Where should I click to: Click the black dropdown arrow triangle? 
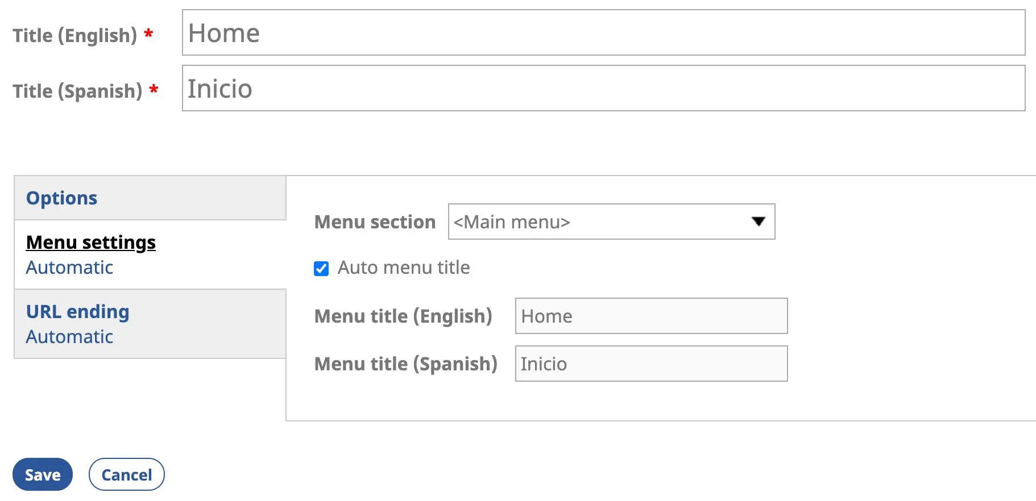tap(758, 222)
